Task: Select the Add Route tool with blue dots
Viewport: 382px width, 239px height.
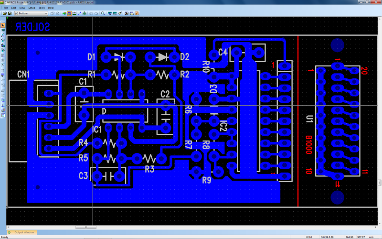Action: pos(3,76)
